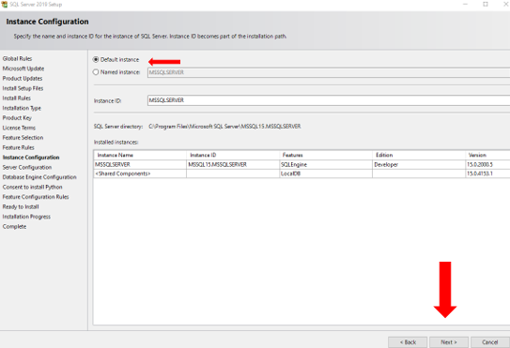This screenshot has width=510, height=348.
Task: Click the Instance ID column header
Action: 233,155
